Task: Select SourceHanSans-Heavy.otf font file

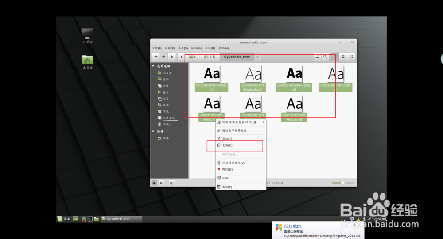Action: click(x=294, y=79)
